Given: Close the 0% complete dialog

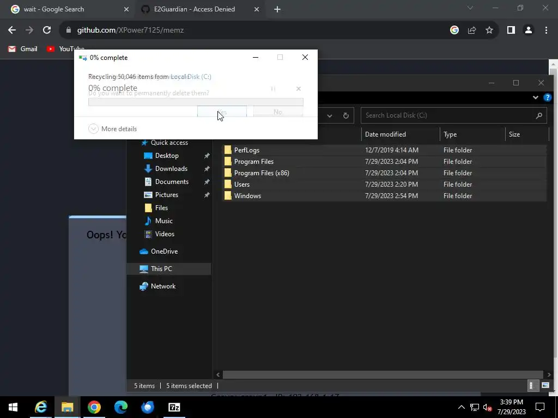Looking at the screenshot, I should (x=305, y=57).
